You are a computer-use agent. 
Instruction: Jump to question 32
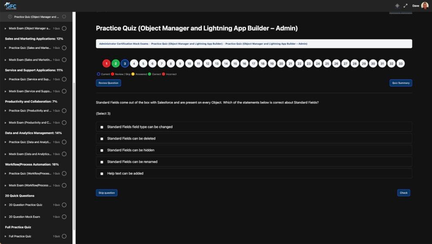(391, 64)
